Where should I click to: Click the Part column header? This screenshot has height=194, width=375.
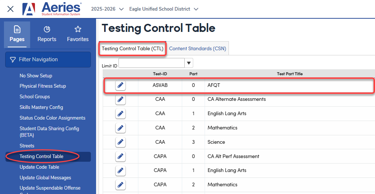[193, 74]
